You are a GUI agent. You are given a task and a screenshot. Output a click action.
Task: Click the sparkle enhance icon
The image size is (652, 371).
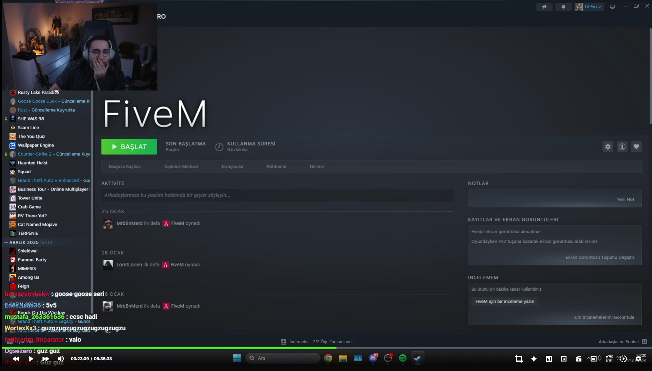(x=534, y=359)
